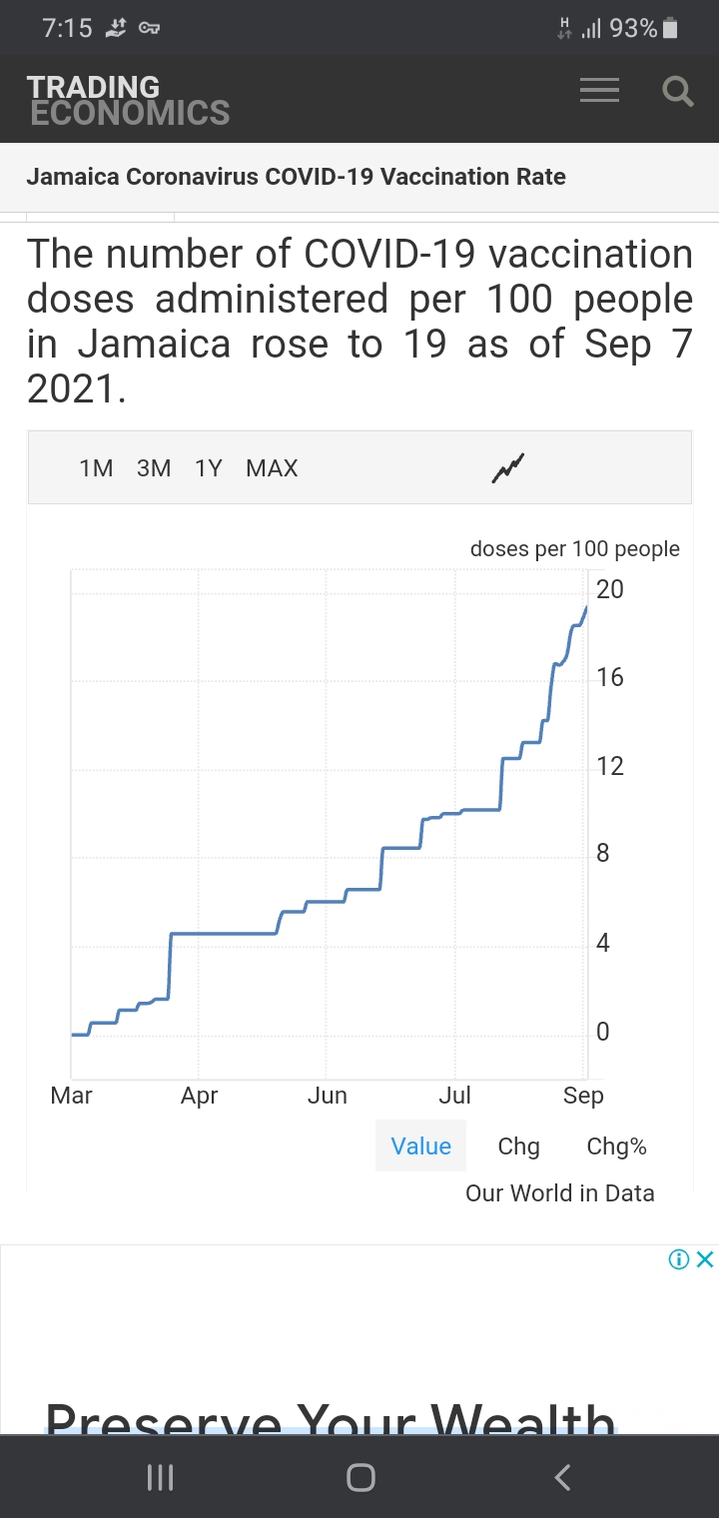Open the hamburger navigation menu
The width and height of the screenshot is (719, 1518).
pos(599,91)
